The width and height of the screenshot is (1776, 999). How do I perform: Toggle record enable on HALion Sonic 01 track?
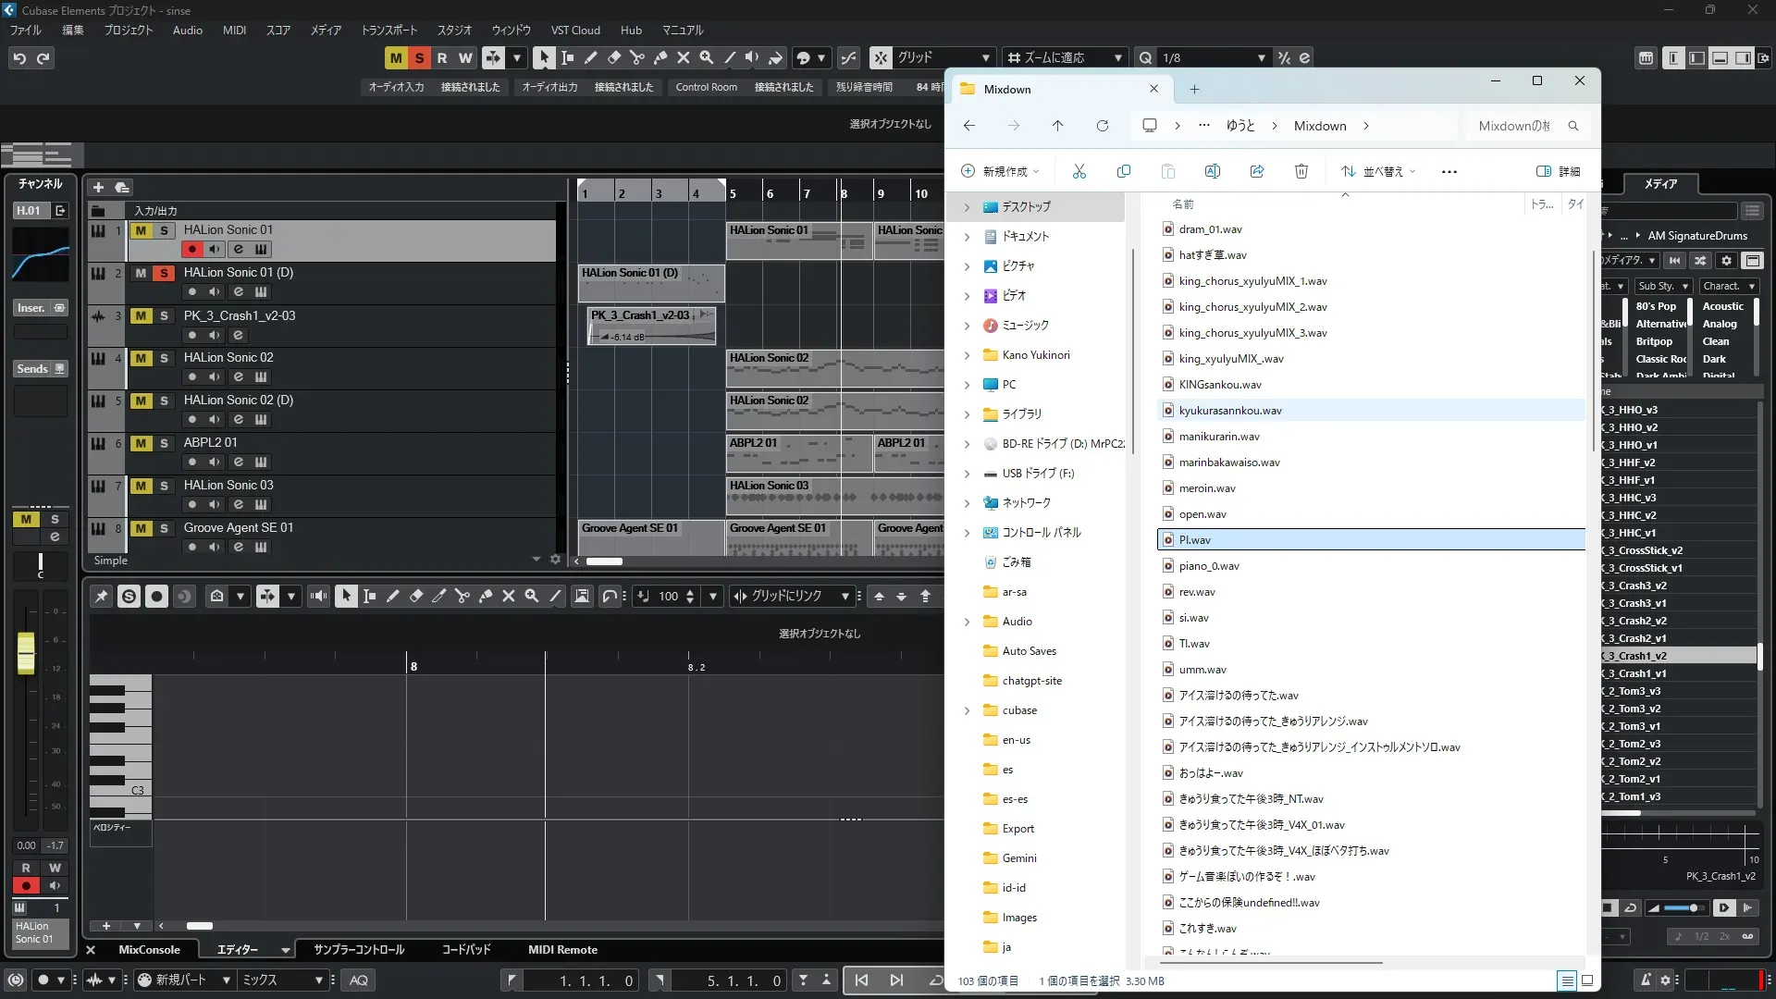[191, 249]
